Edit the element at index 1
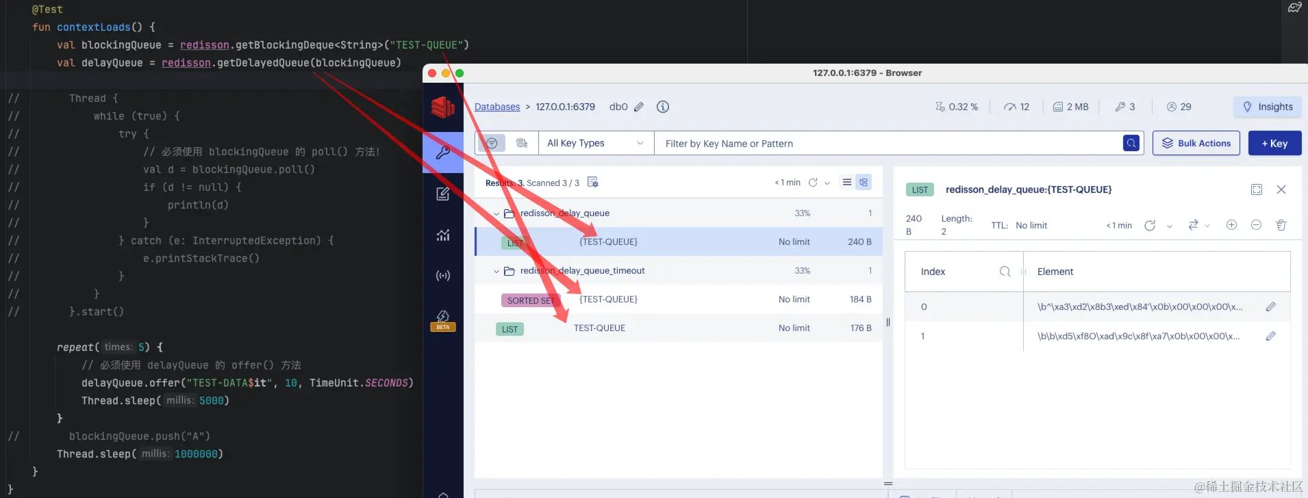1308x498 pixels. point(1271,336)
